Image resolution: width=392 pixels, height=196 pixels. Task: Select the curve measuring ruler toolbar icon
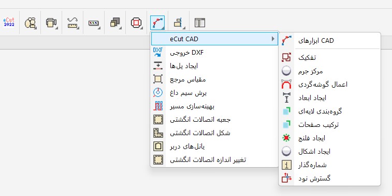coord(72,23)
